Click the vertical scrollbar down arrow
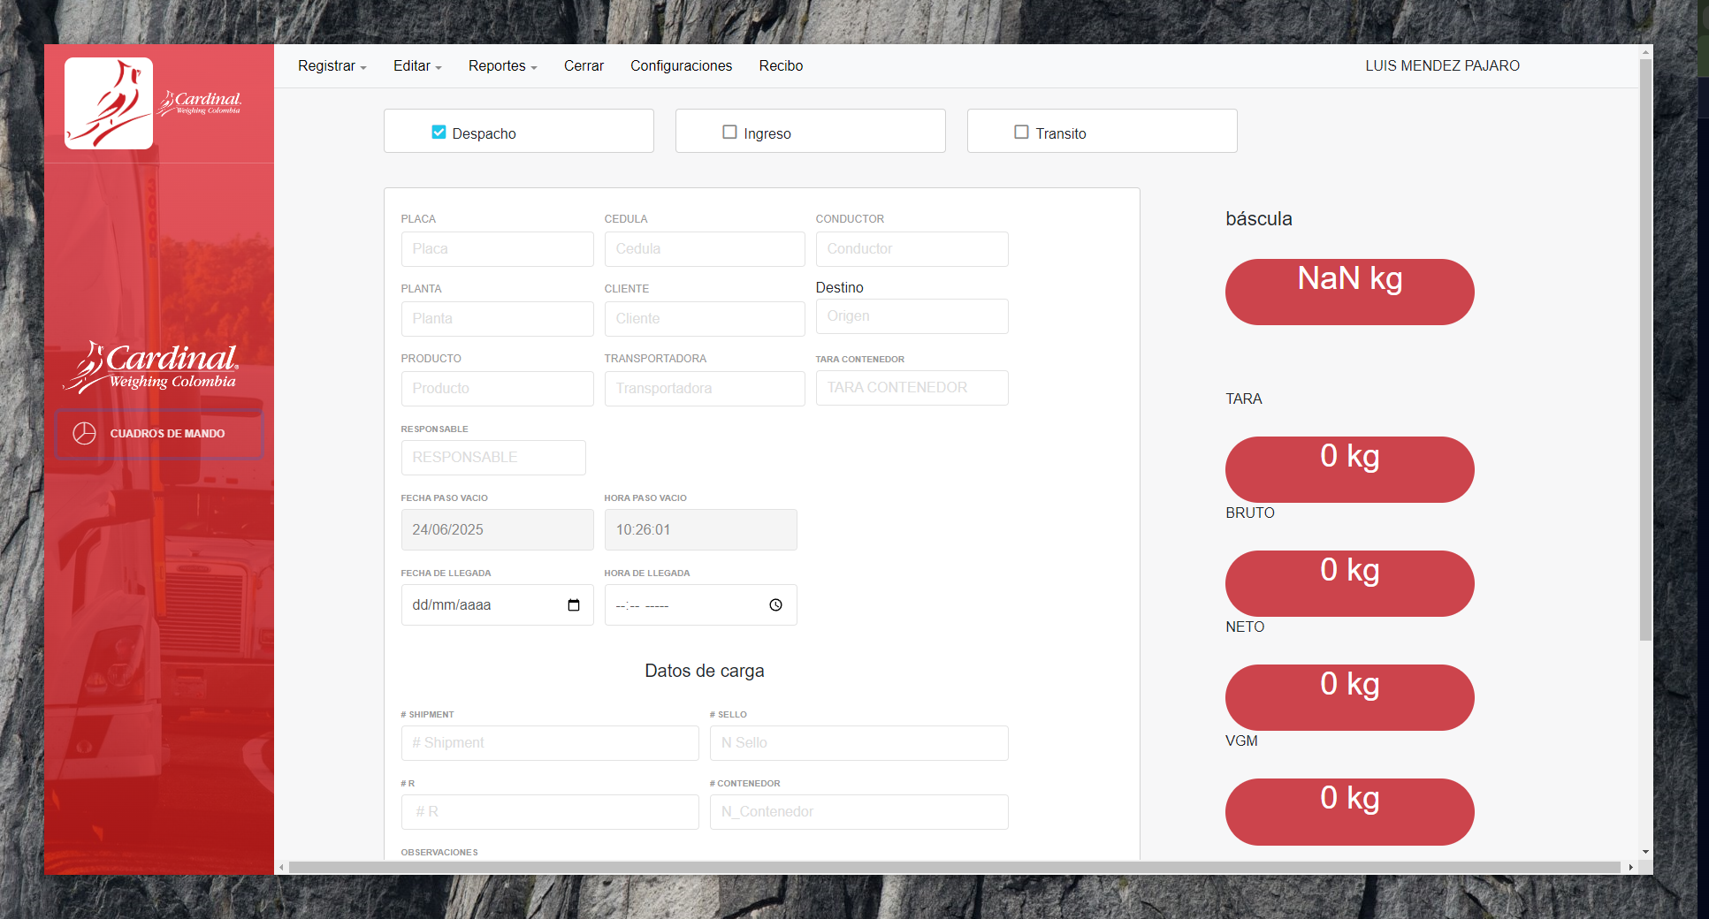This screenshot has height=919, width=1709. [x=1645, y=852]
